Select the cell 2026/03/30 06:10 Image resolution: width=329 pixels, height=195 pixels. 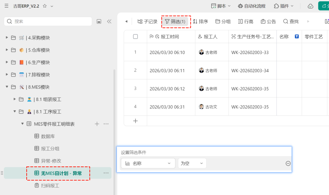click(171, 52)
